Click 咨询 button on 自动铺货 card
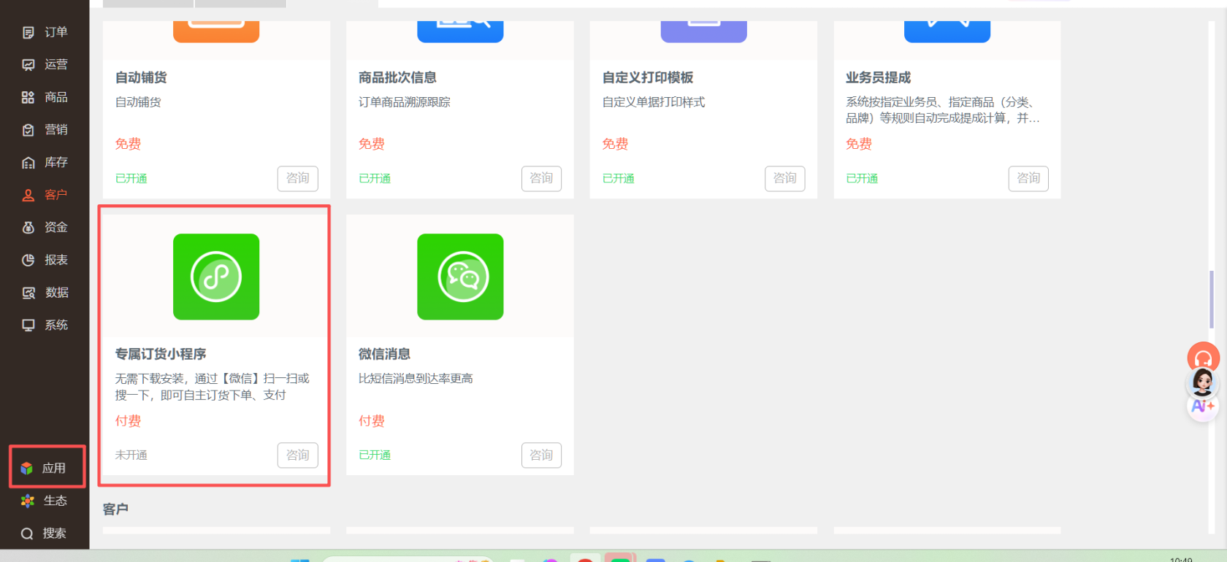 (x=298, y=178)
